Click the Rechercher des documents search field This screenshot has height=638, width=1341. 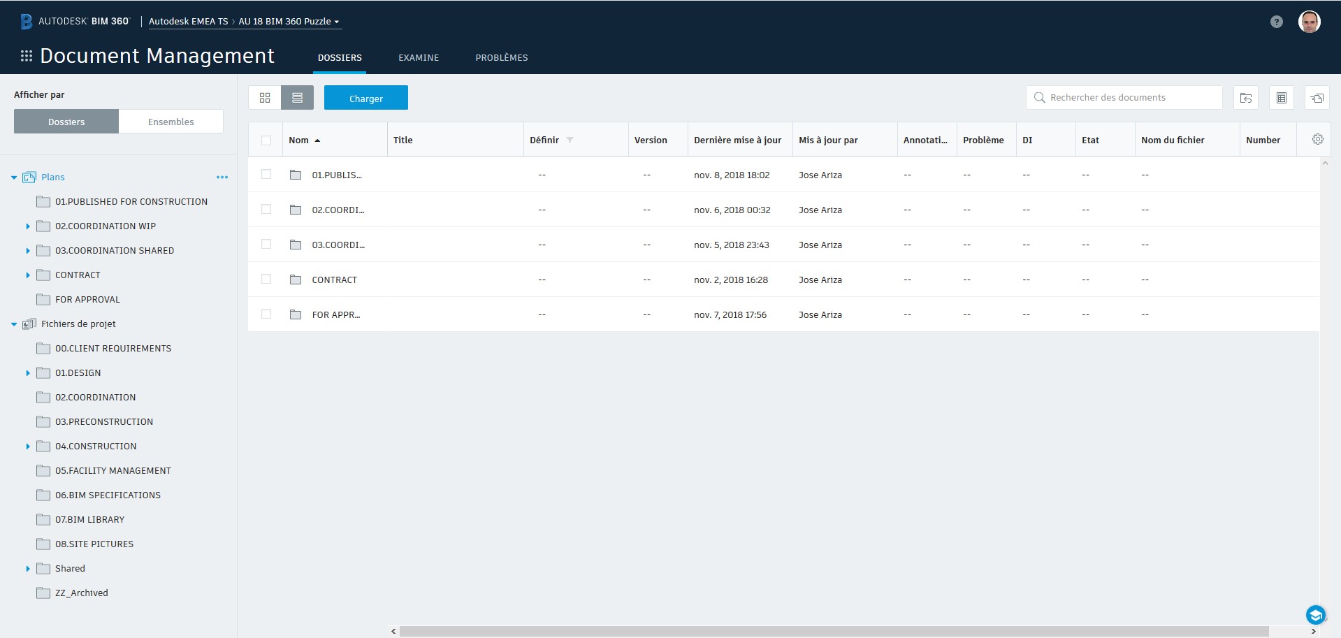1124,97
